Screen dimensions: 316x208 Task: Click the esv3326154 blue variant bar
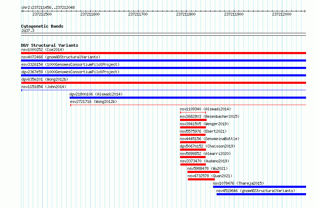pyautogui.click(x=163, y=68)
